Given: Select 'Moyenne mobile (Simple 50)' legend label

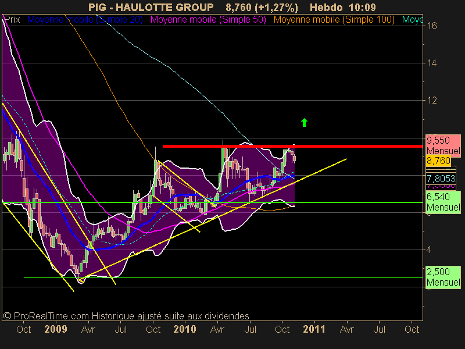Looking at the screenshot, I should coord(208,20).
